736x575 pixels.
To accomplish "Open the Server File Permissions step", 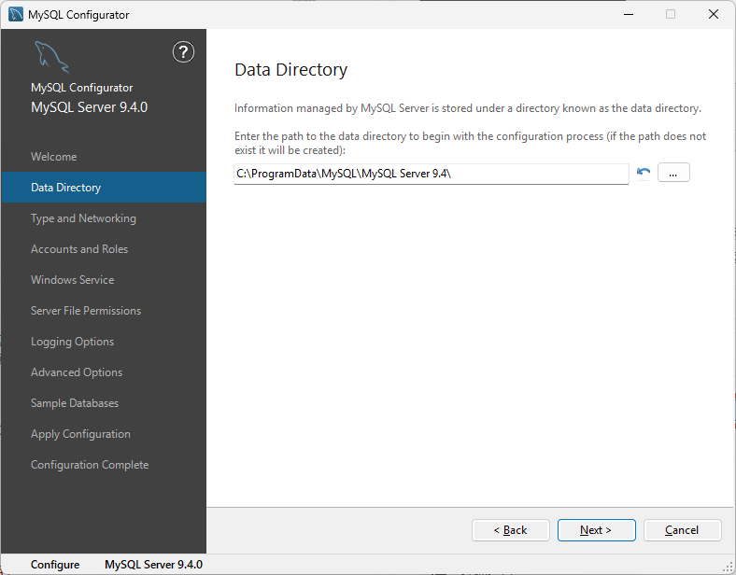I will click(x=86, y=311).
